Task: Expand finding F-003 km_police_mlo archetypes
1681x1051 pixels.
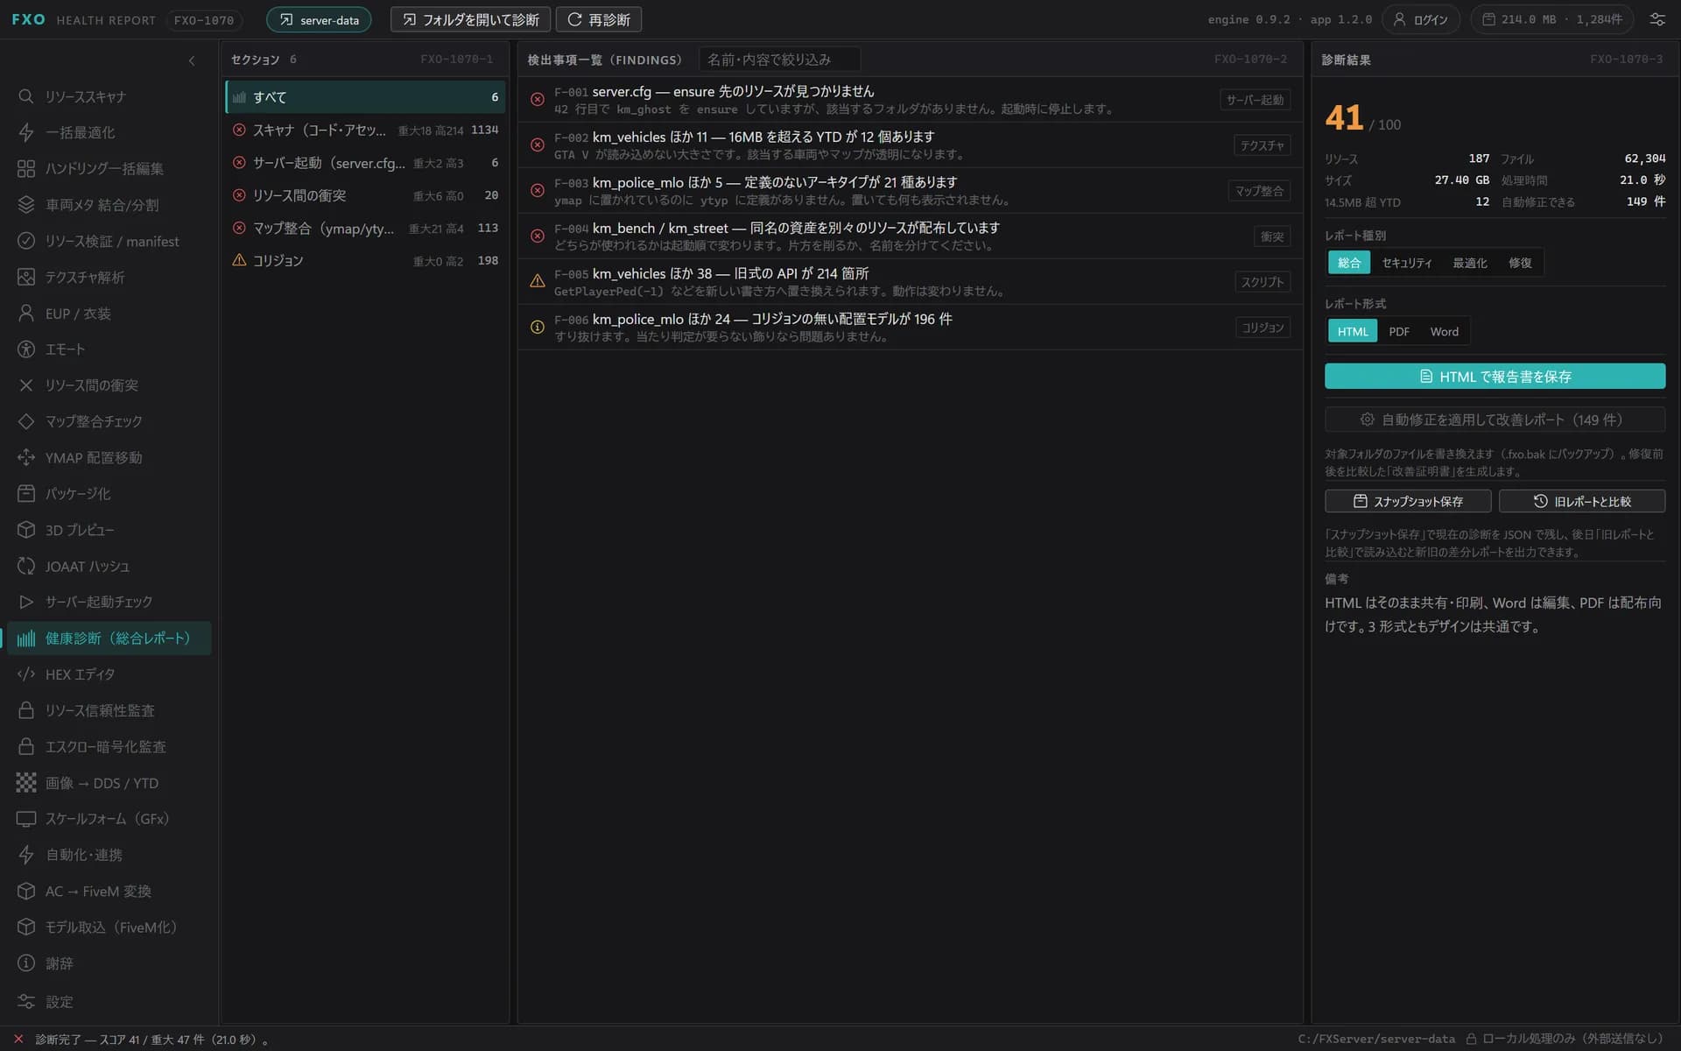Action: tap(910, 191)
